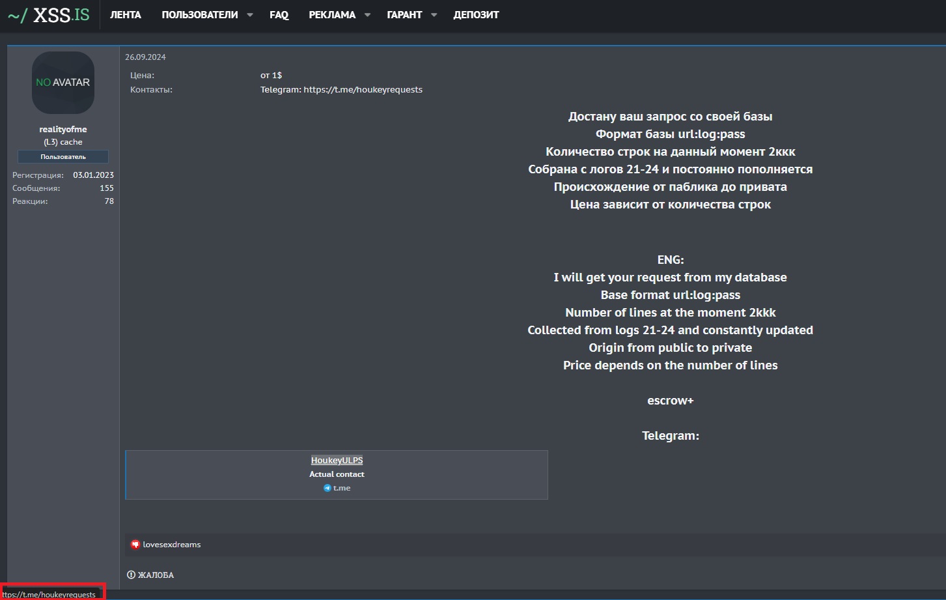The height and width of the screenshot is (600, 946).
Task: Click the "Регистрация:" label
Action: (38, 175)
